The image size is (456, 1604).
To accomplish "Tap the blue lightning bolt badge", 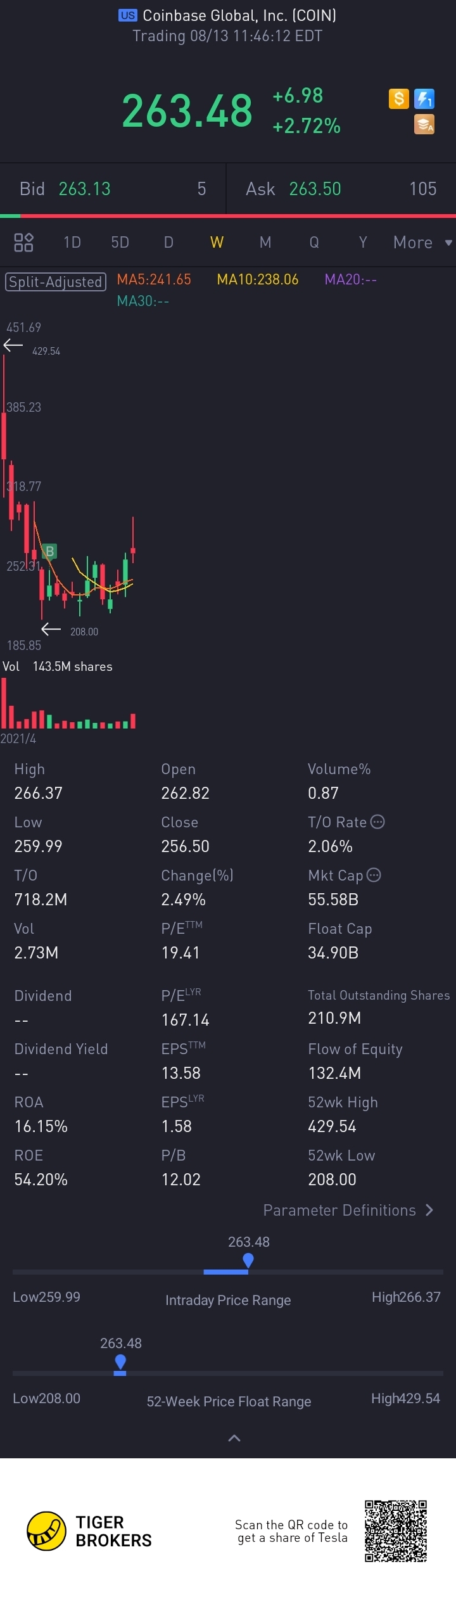I will click(424, 99).
